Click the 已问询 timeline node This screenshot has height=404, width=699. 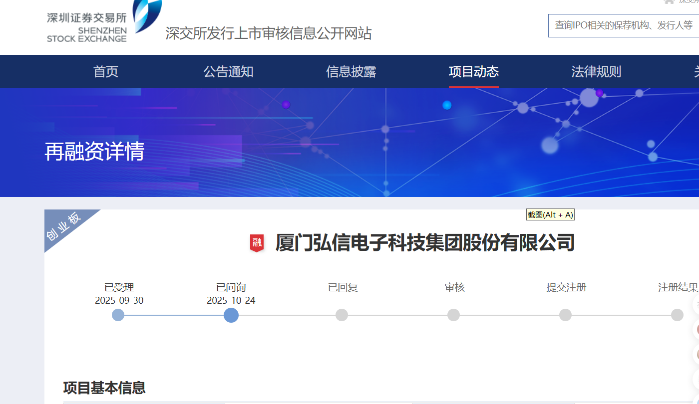[x=231, y=315]
